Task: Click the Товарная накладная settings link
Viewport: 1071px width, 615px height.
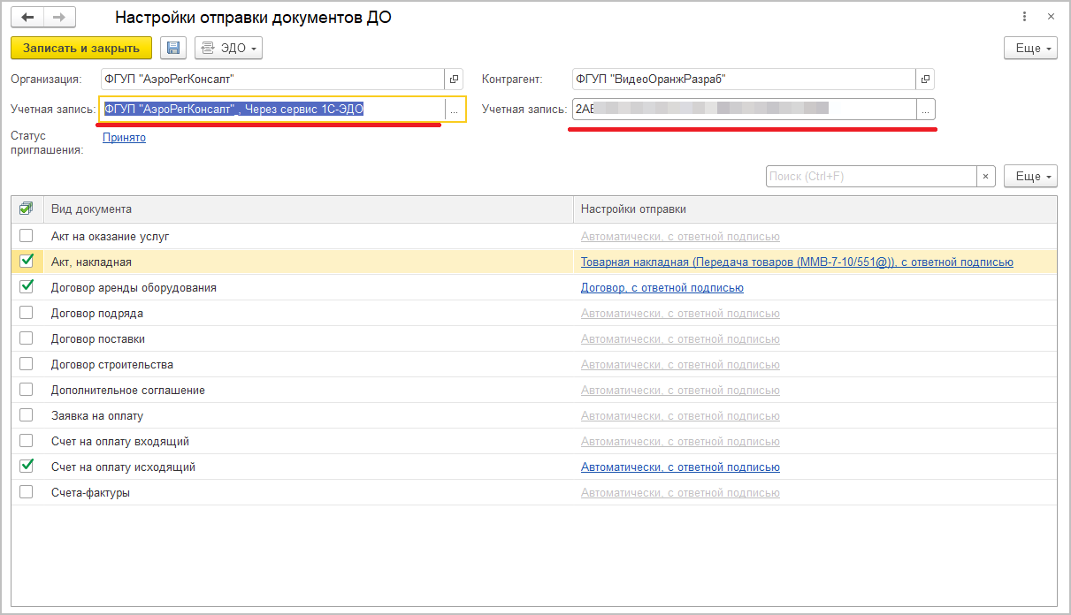Action: (x=796, y=262)
